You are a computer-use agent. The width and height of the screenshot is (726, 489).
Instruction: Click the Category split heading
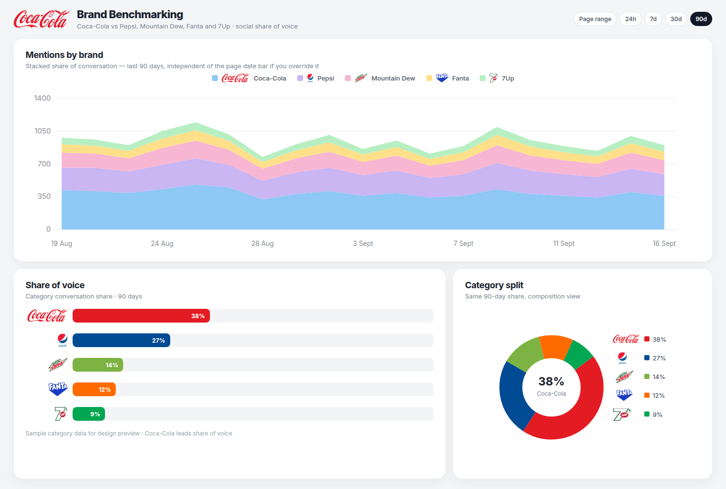(x=494, y=285)
